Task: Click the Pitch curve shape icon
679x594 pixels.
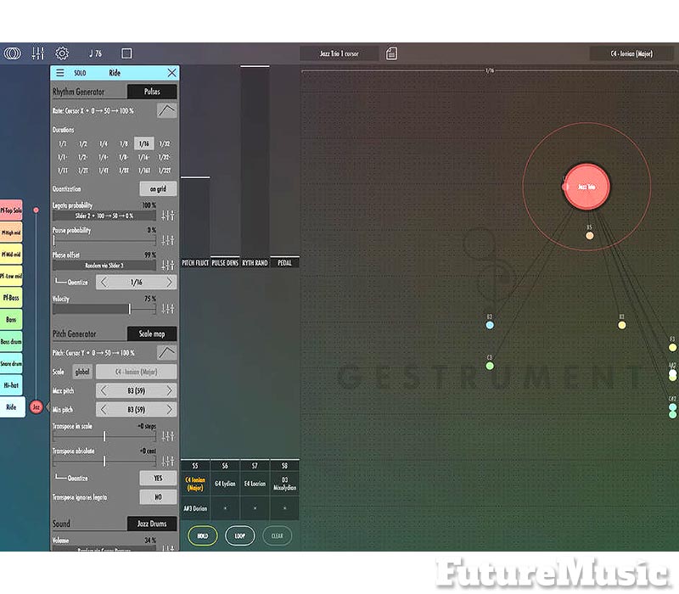Action: pos(166,353)
